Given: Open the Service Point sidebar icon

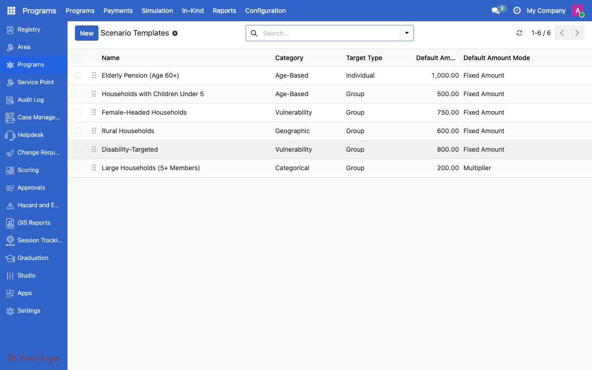Looking at the screenshot, I should click(10, 82).
